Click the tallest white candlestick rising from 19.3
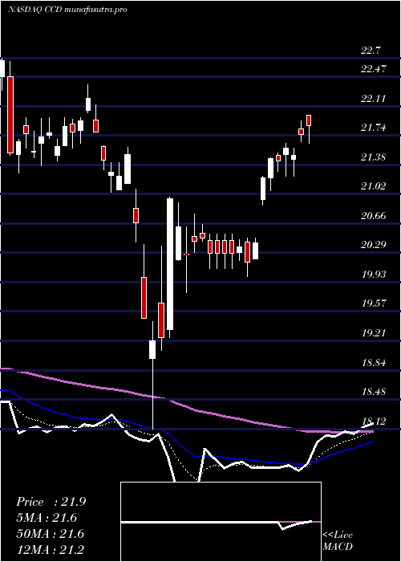401x562 pixels. [170, 264]
